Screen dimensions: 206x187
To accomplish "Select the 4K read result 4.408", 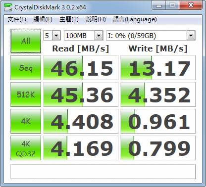I will (x=81, y=121).
